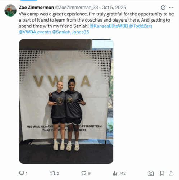Enlarge the VWBA banner photo
The image size is (179, 180).
coord(66,101)
